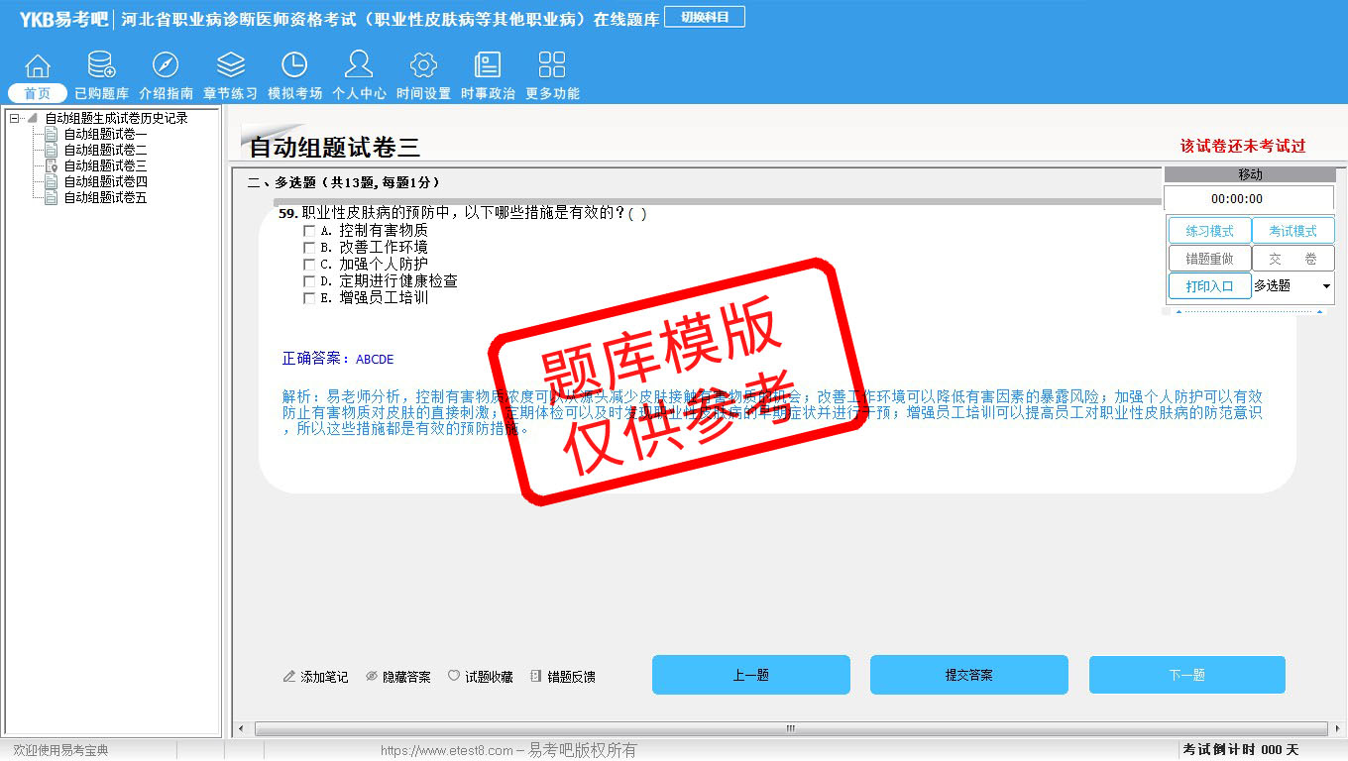Open the 介绍指南 compass icon
This screenshot has width=1348, height=761.
click(166, 65)
